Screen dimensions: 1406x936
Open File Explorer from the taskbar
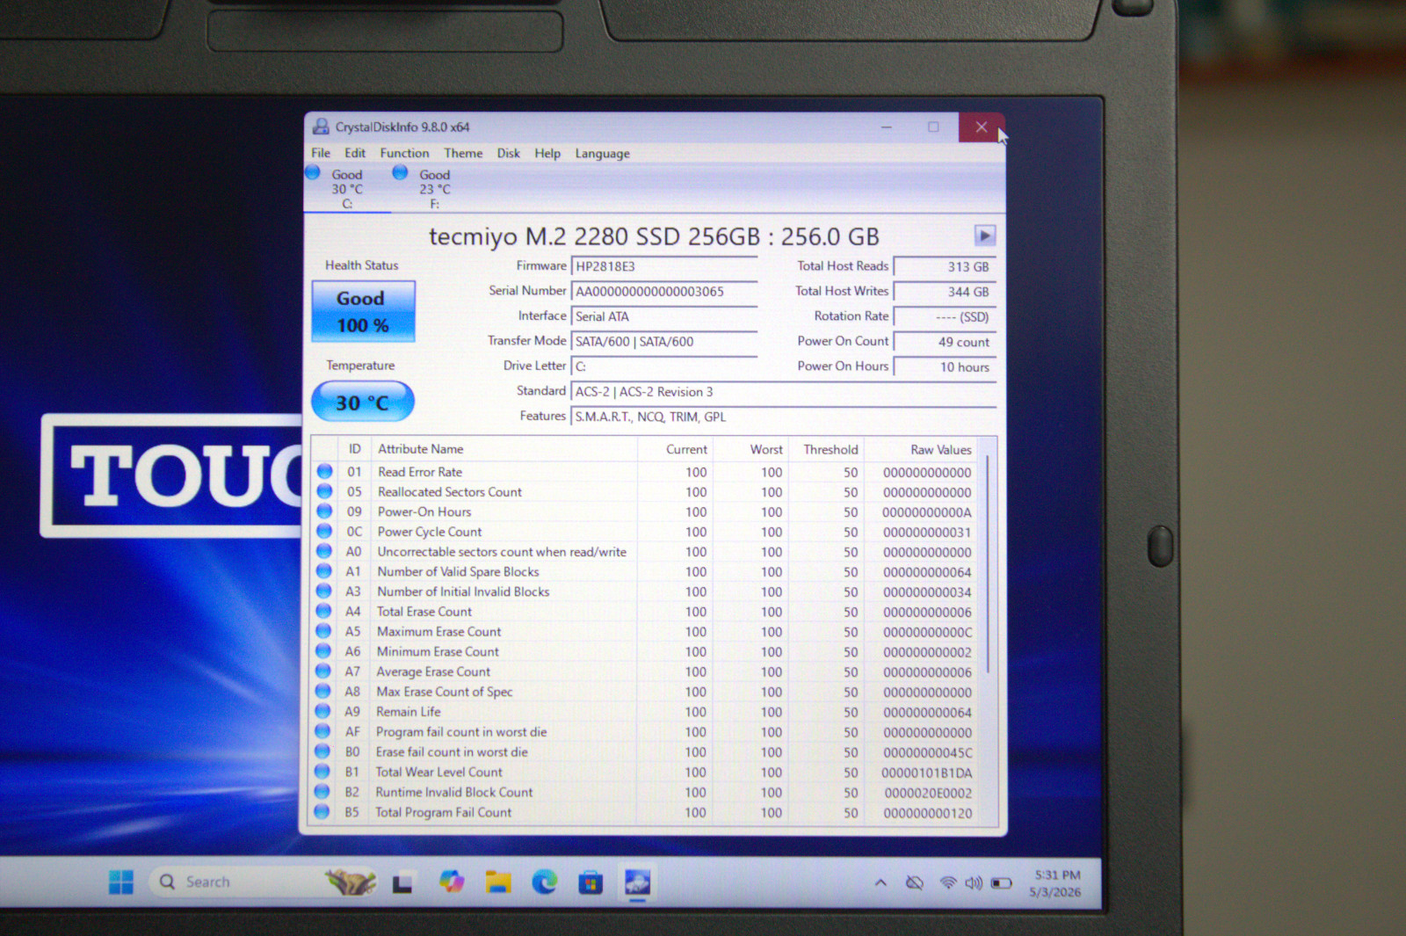coord(498,882)
